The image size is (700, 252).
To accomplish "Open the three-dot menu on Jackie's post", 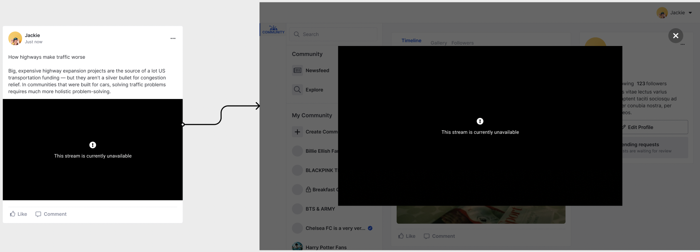I will 173,38.
